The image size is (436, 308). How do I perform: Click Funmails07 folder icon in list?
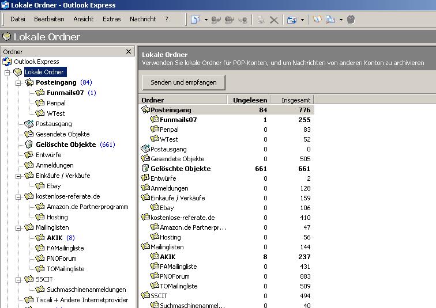pyautogui.click(x=155, y=119)
